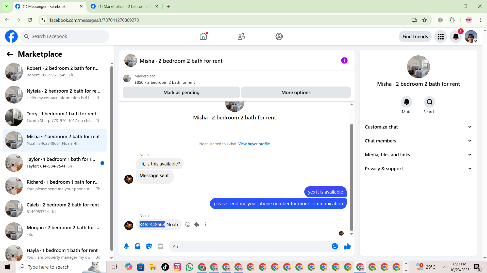This screenshot has width=487, height=273.
Task: Open account profile picture menu
Action: coord(471,37)
